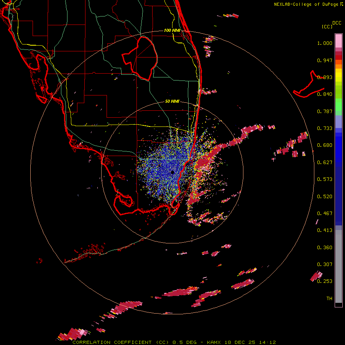The height and width of the screenshot is (345, 345).
Task: Select the 0.680 color scale value
Action: point(325,145)
